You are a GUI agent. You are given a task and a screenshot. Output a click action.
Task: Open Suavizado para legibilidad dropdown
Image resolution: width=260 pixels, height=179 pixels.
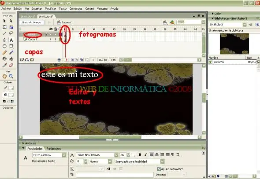click(163, 161)
